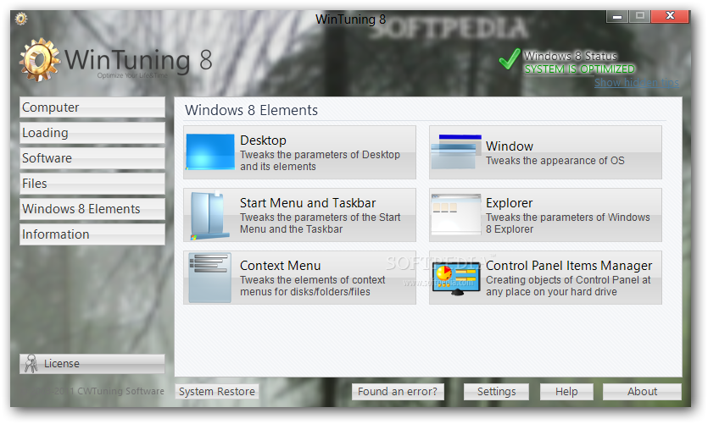Open the Help button
Viewport: 708px width, 424px height.
click(x=566, y=392)
